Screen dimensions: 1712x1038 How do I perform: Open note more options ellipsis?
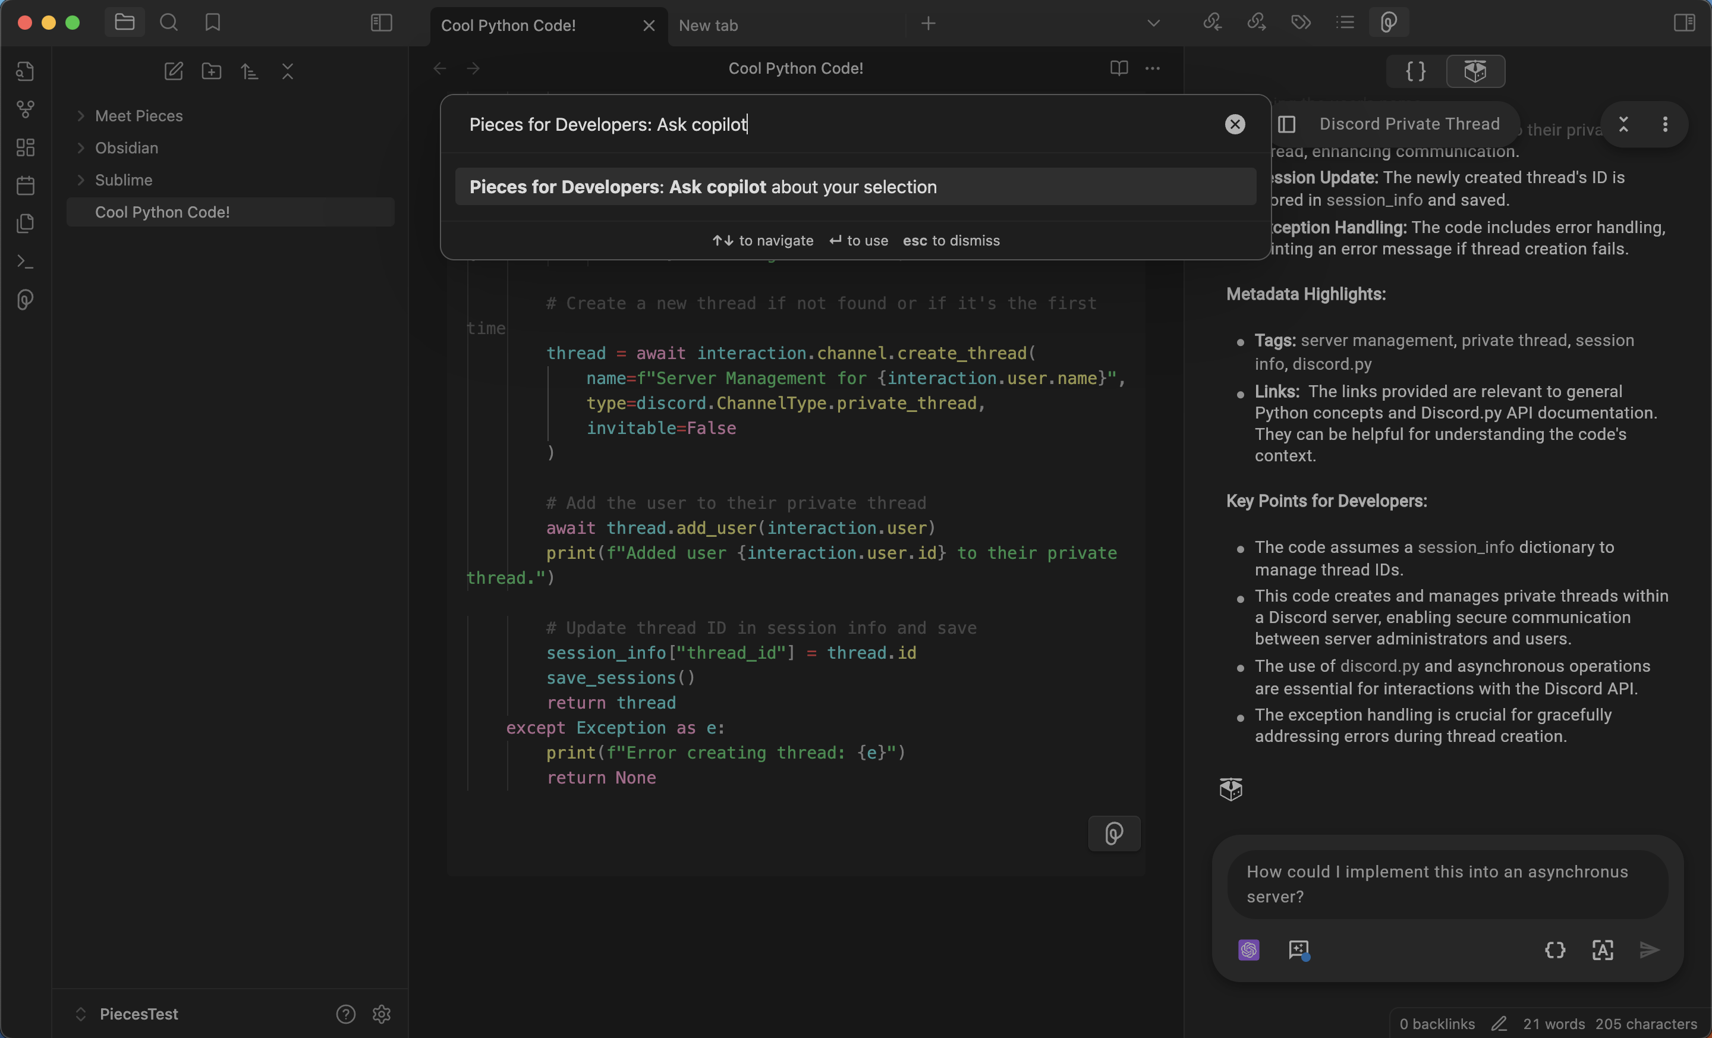pos(1153,68)
